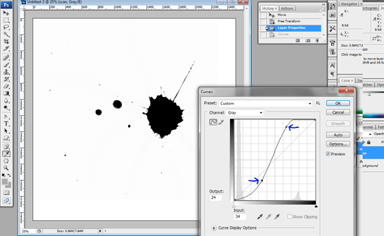Collapse the History panel to icons
384x236 pixels.
click(324, 5)
